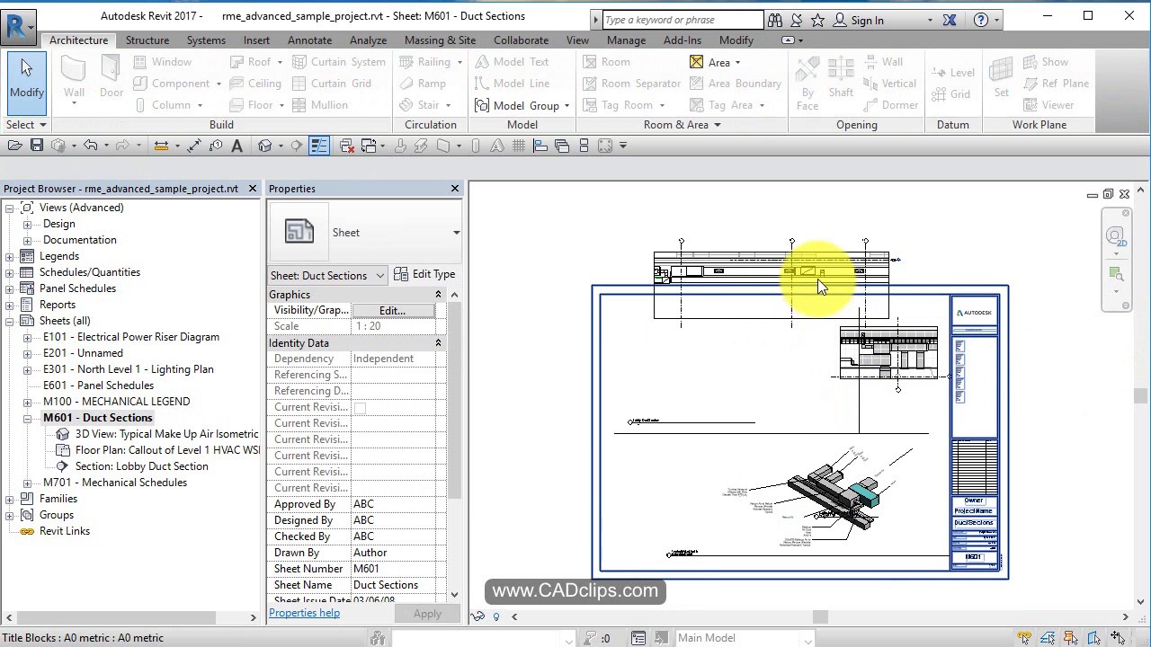Click inside the keyword search box
This screenshot has height=647, width=1151.
coord(681,19)
